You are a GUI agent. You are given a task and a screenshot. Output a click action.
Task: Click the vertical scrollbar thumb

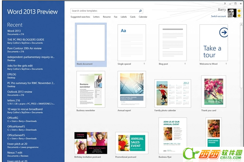click(241, 56)
